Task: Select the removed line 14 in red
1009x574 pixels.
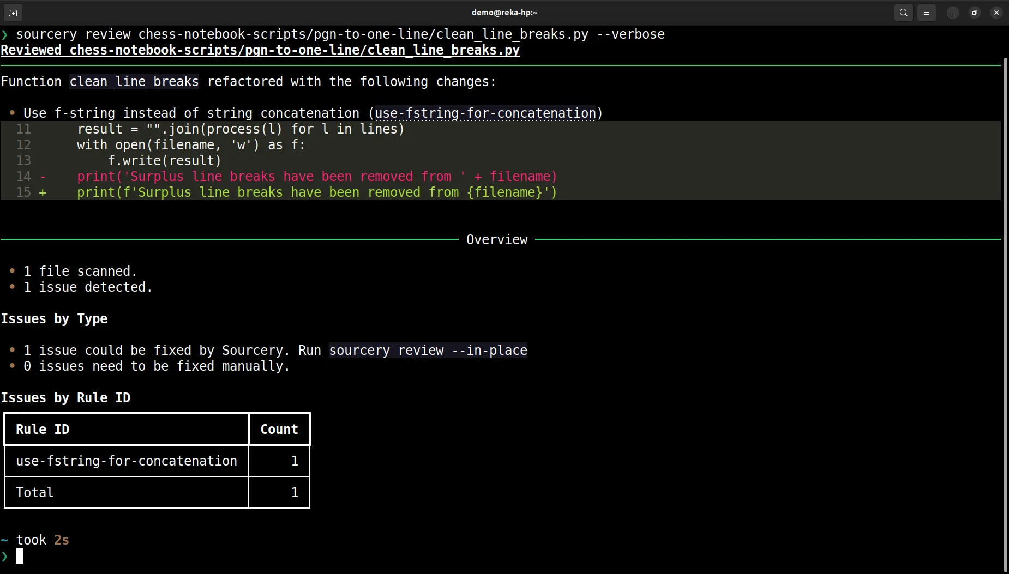Action: (316, 176)
